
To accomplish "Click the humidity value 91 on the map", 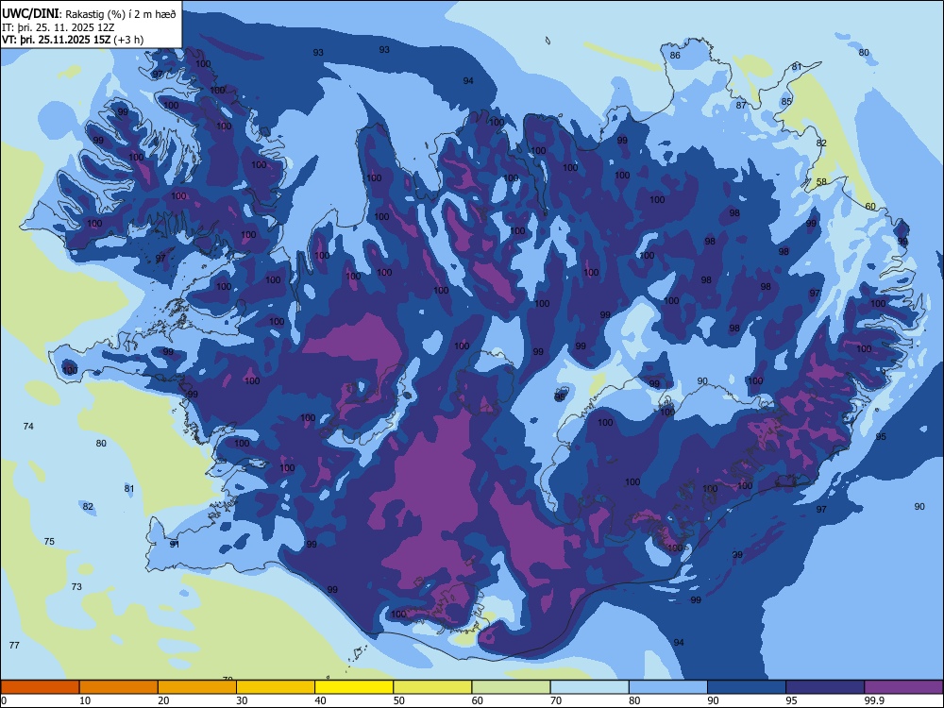I will 175,545.
